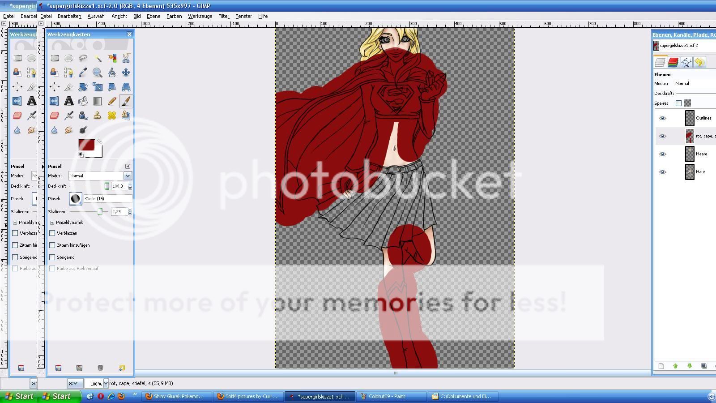Screen dimensions: 716x403
Task: Select the Blend gradient tool
Action: click(x=97, y=101)
